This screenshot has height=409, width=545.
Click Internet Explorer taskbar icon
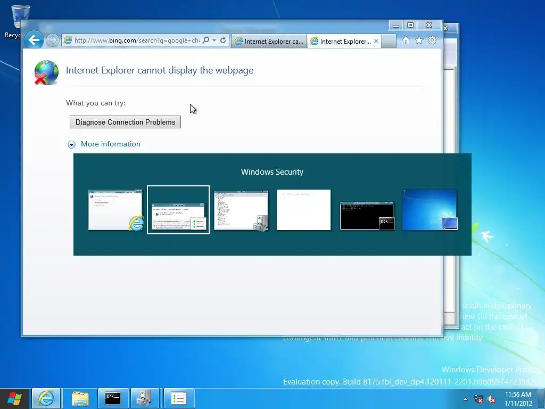(46, 398)
